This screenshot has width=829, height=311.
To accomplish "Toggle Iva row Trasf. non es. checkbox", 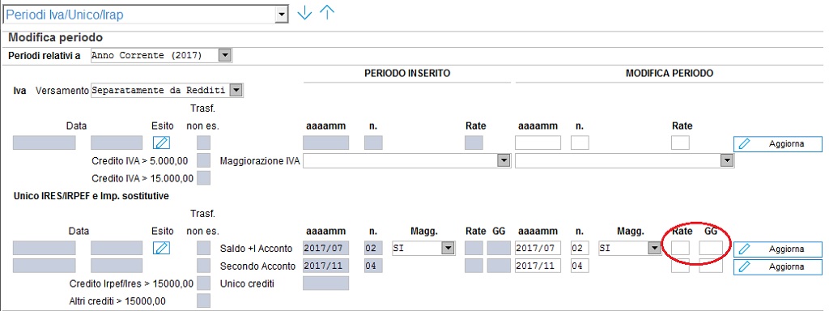I will point(203,143).
